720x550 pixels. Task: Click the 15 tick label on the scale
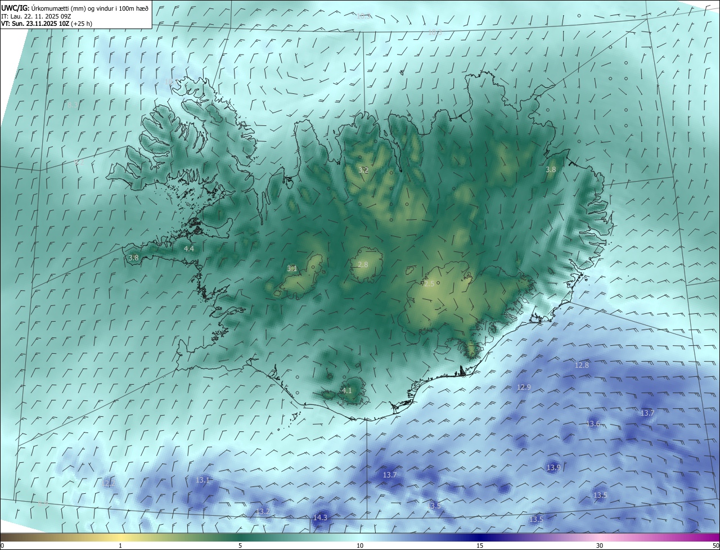(480, 546)
